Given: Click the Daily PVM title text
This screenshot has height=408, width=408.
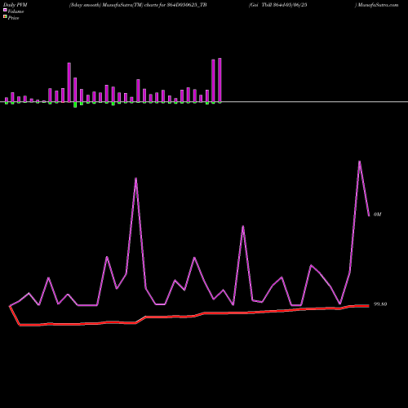Looking at the screenshot, I should [16, 5].
